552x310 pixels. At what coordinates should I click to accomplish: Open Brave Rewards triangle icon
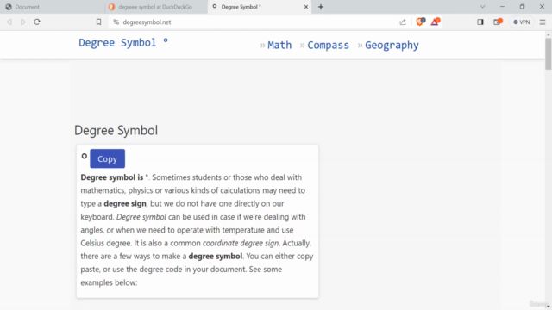(435, 22)
